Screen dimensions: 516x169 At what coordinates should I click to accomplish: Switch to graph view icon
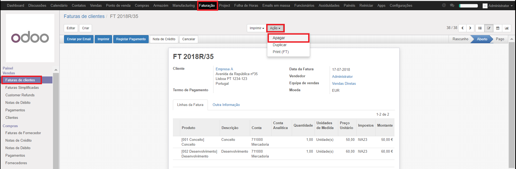pyautogui.click(x=507, y=28)
